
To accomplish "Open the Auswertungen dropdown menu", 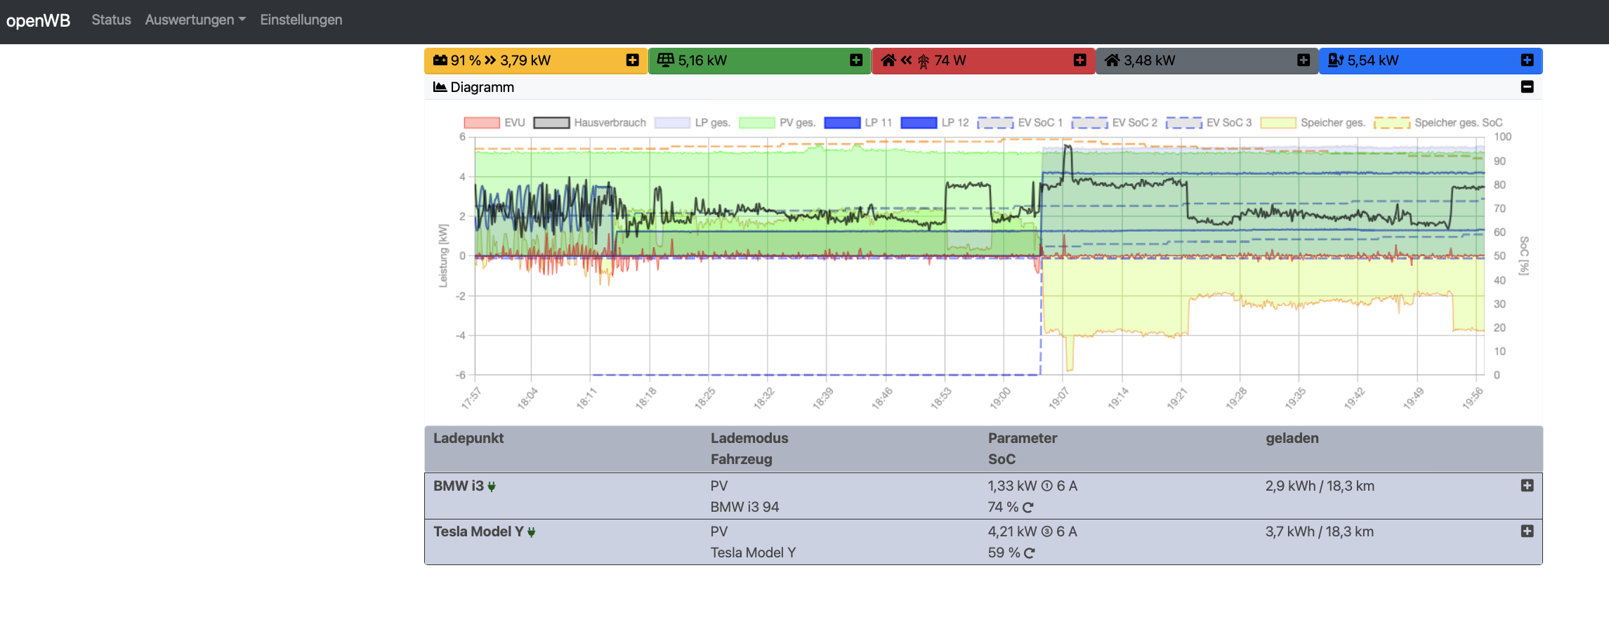I will [x=195, y=20].
